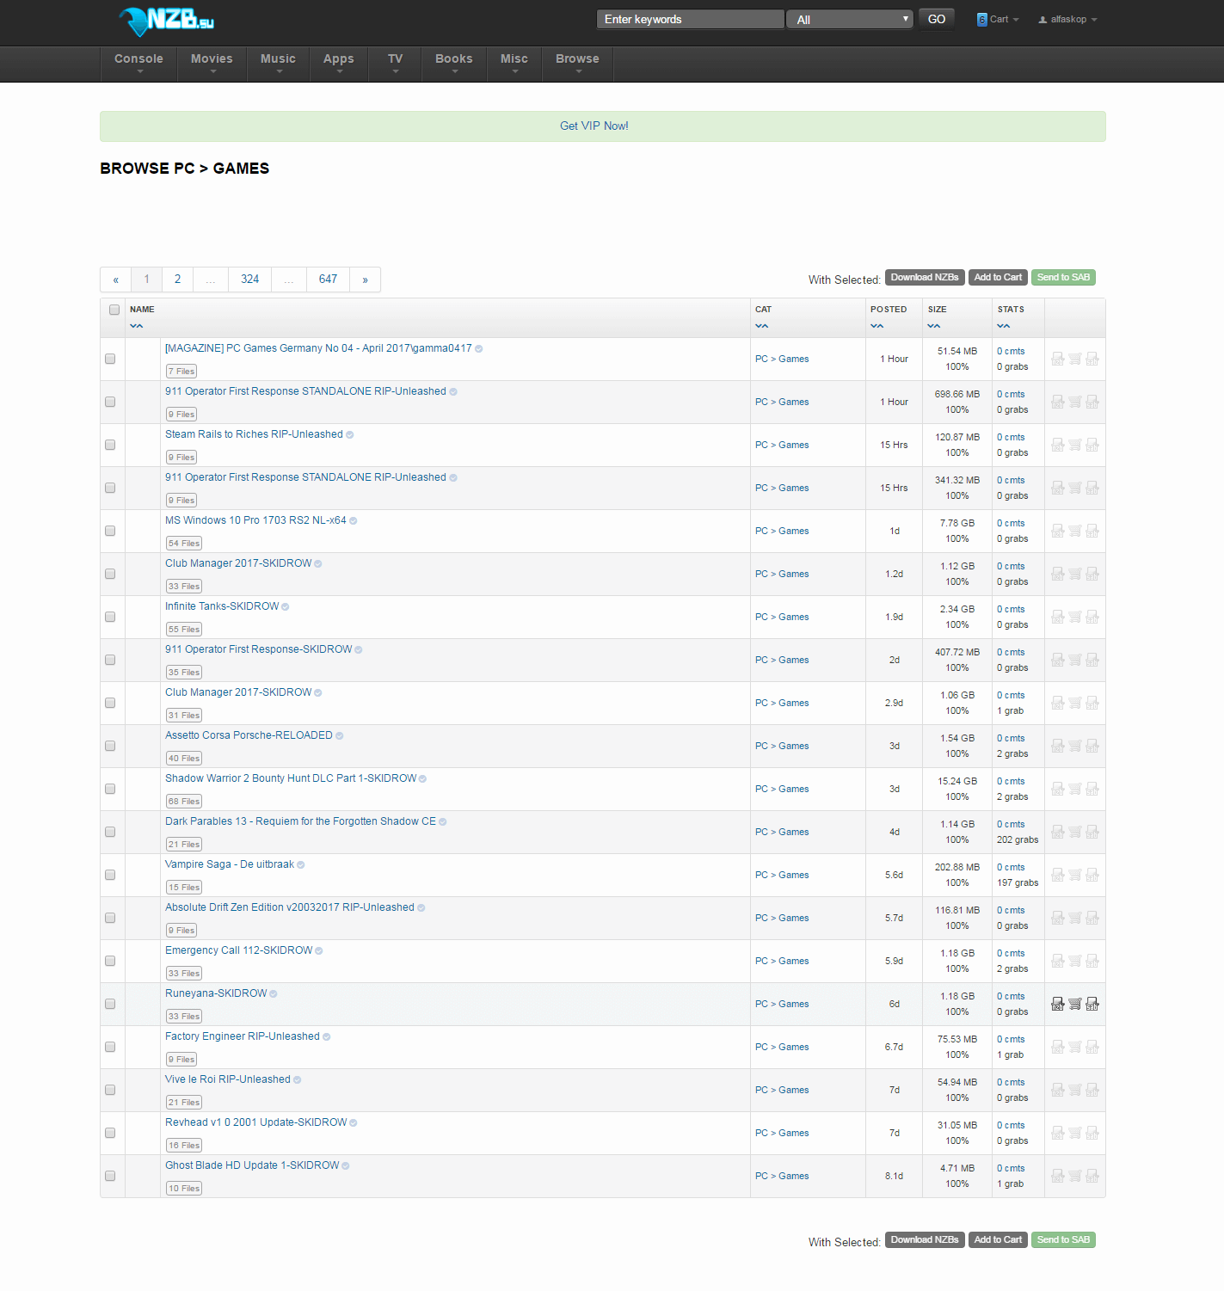SAB icon for PC Games Germany magazine row

click(x=1092, y=359)
